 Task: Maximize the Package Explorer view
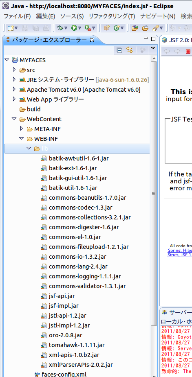pyautogui.click(x=153, y=38)
